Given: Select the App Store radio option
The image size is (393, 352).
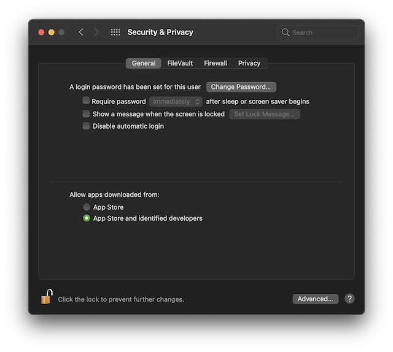Looking at the screenshot, I should tap(87, 207).
